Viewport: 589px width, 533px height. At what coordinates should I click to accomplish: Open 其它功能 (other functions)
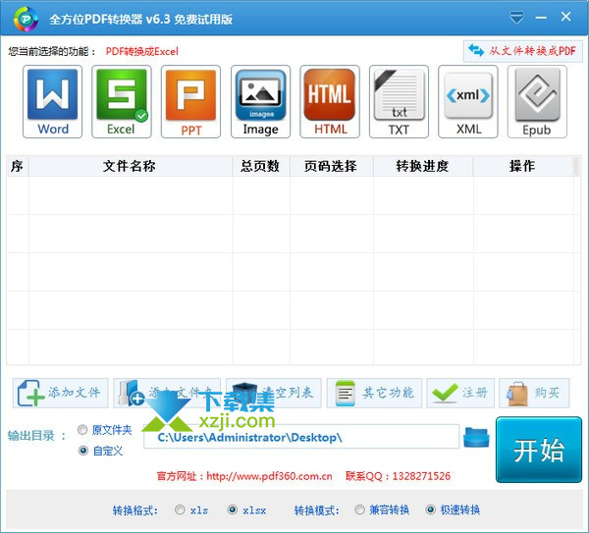pyautogui.click(x=375, y=393)
